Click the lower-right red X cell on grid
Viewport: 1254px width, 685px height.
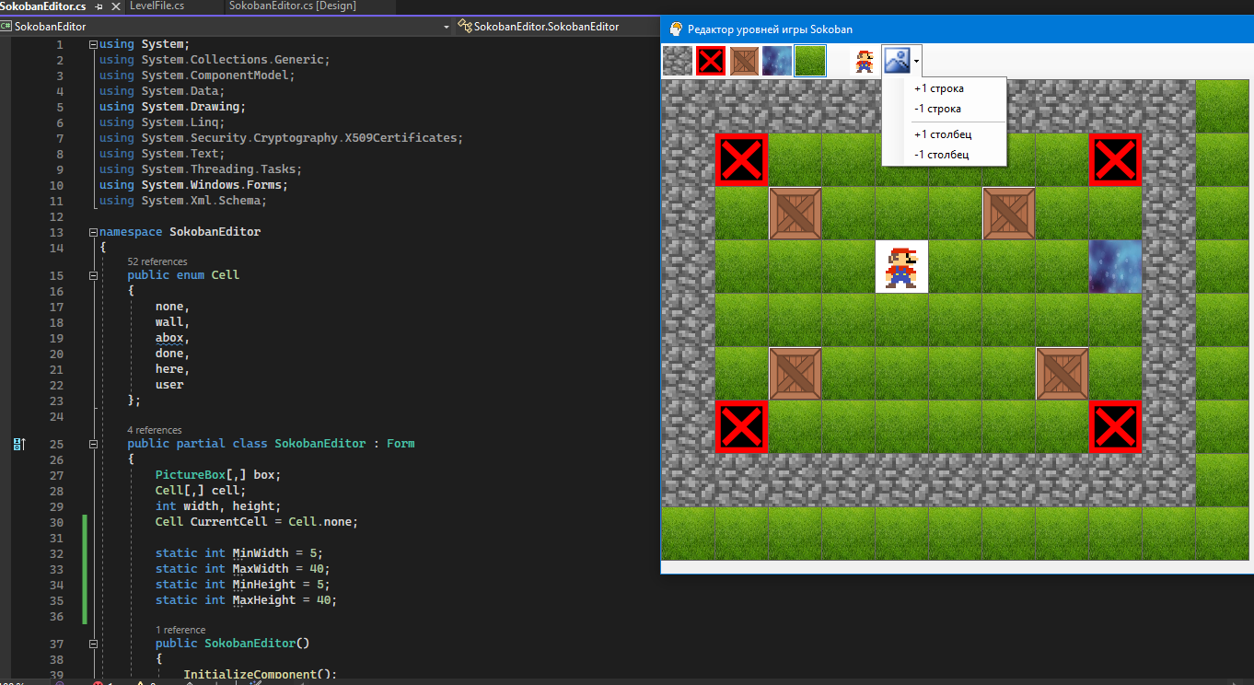click(x=1115, y=427)
